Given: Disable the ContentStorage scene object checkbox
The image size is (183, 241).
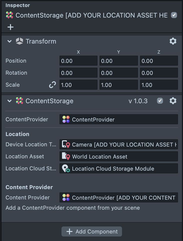Looking at the screenshot, I should [x=174, y=15].
